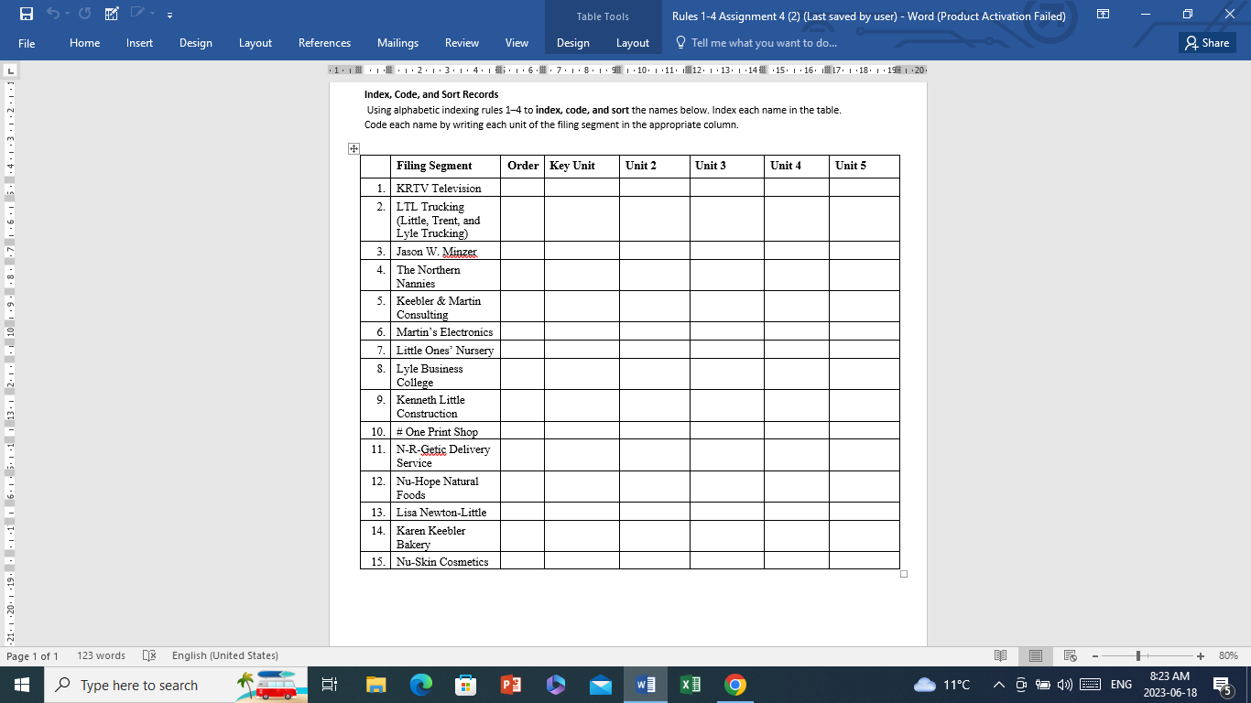Viewport: 1251px width, 703px height.
Task: Click the proofing errors icon in status bar
Action: [x=148, y=655]
